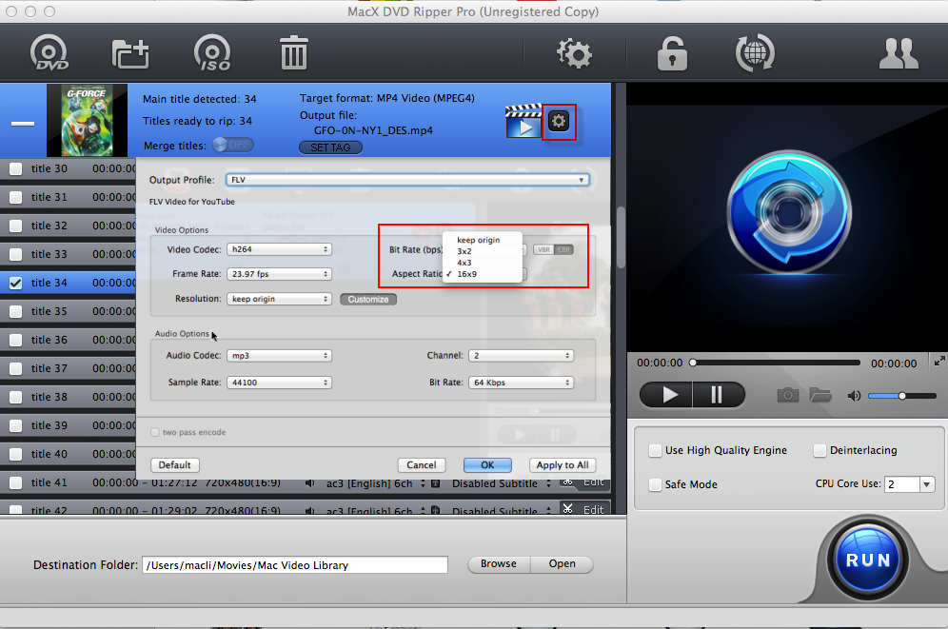
Task: Open Resolution keep origin dropdown
Action: point(279,299)
